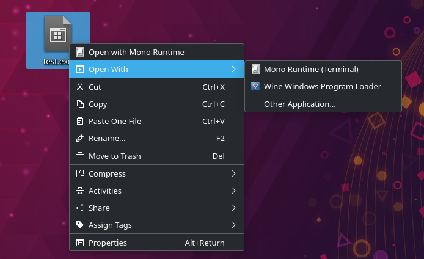Click the scissors icon next to Cut
Viewport: 424px width, 259px height.
80,87
